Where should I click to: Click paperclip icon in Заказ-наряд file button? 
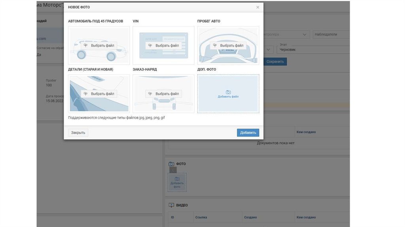coord(150,94)
